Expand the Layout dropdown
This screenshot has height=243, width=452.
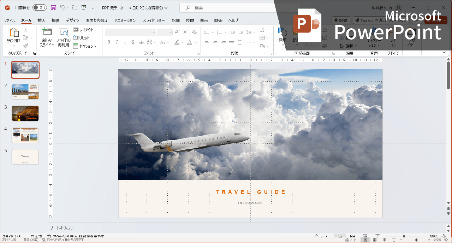[x=85, y=30]
